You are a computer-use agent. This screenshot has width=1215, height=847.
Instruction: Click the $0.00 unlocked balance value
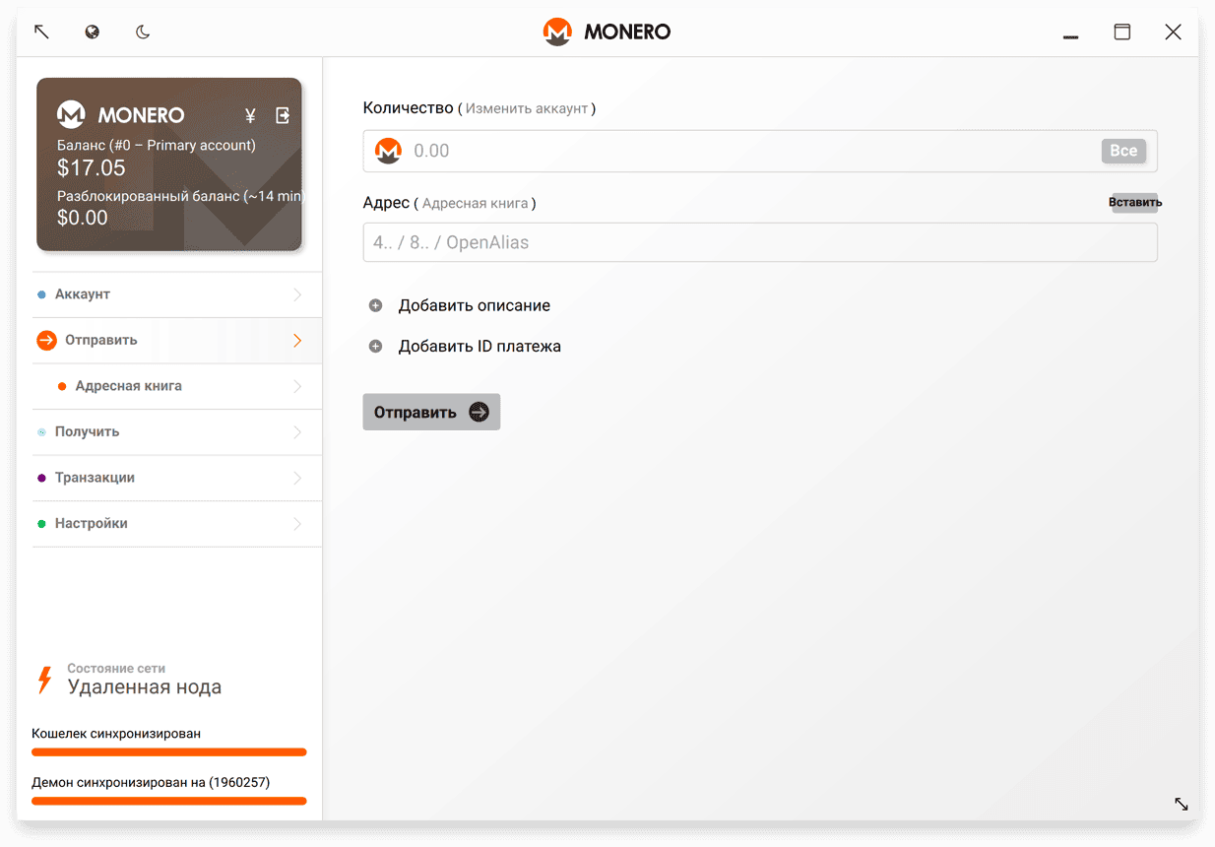(83, 218)
